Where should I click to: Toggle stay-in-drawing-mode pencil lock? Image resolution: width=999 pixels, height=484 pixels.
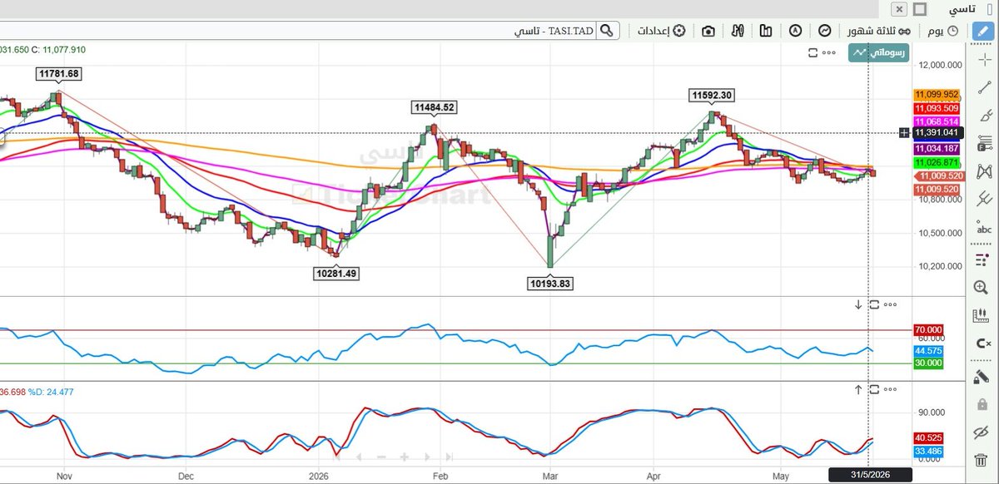point(982,375)
